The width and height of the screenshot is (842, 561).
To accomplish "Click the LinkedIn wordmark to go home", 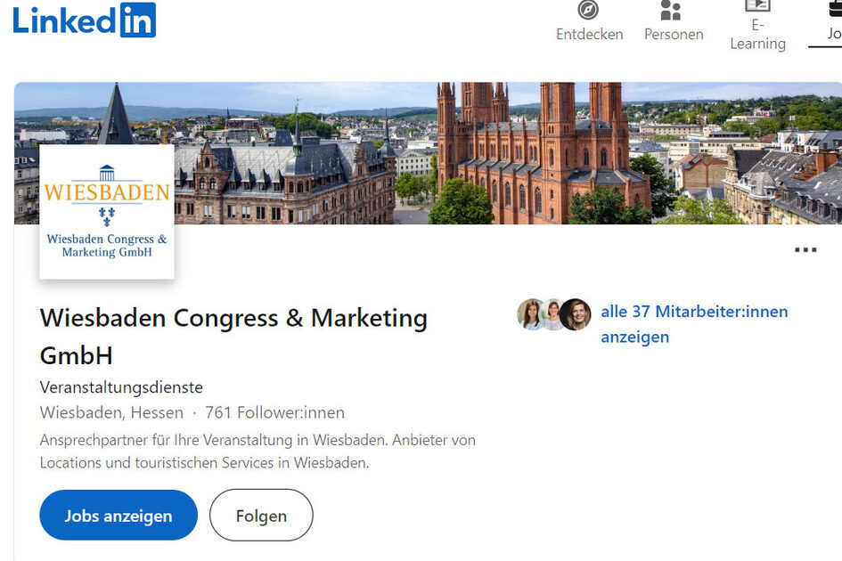I will click(x=67, y=20).
